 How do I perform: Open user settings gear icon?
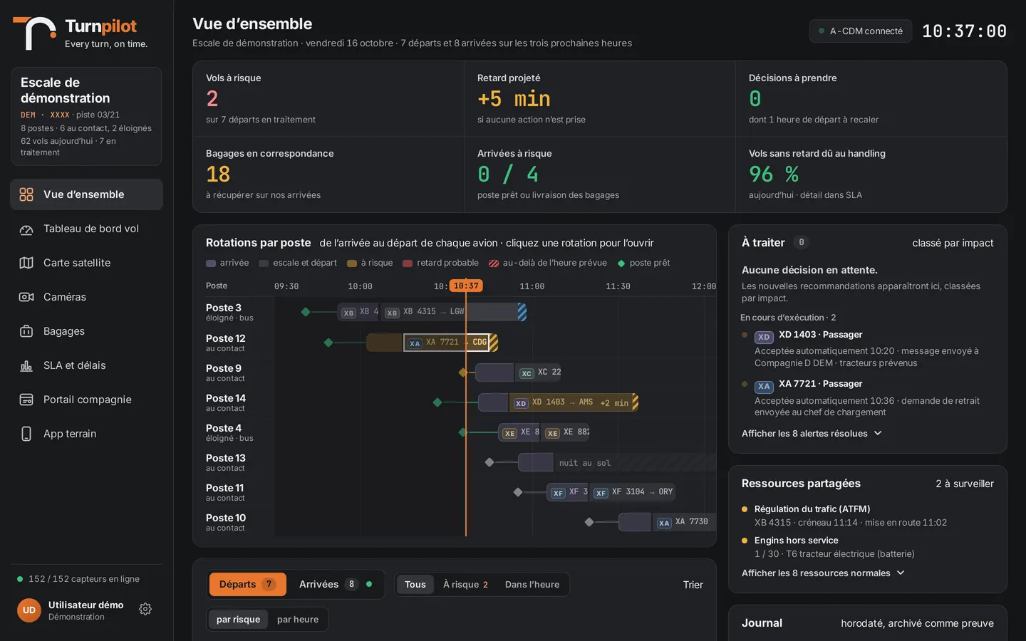tap(145, 609)
